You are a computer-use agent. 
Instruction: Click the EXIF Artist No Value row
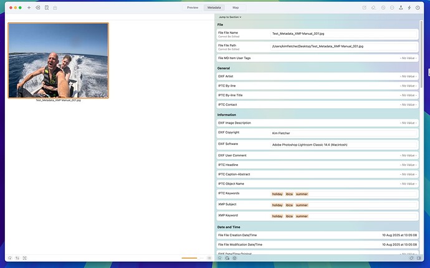317,76
